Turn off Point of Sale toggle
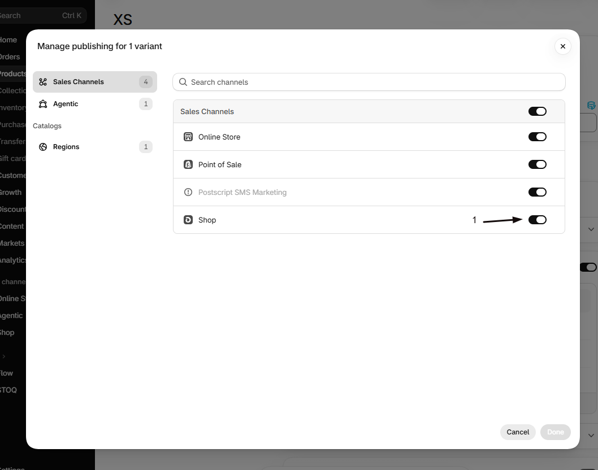 coord(538,165)
